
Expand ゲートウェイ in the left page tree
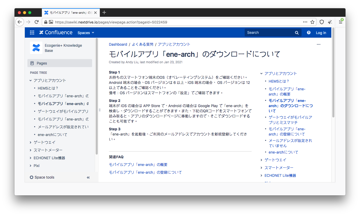coord(31,142)
